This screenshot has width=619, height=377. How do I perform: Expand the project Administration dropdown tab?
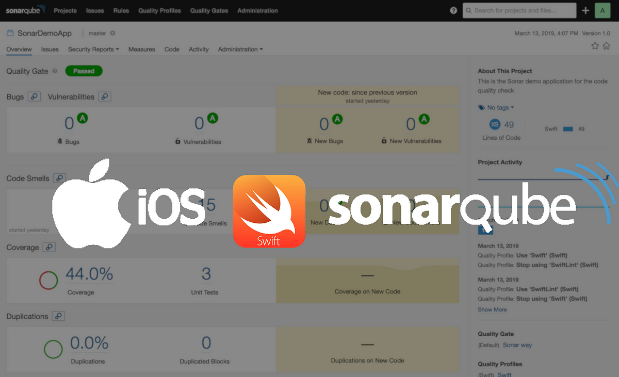(x=240, y=50)
